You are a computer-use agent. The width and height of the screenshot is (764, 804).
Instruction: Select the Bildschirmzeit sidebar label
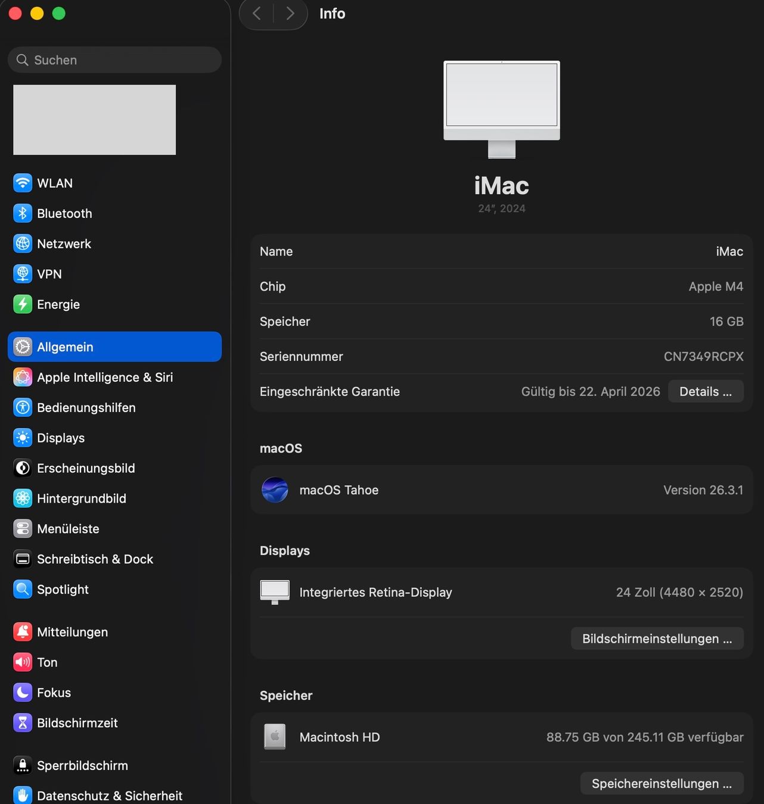coord(77,723)
